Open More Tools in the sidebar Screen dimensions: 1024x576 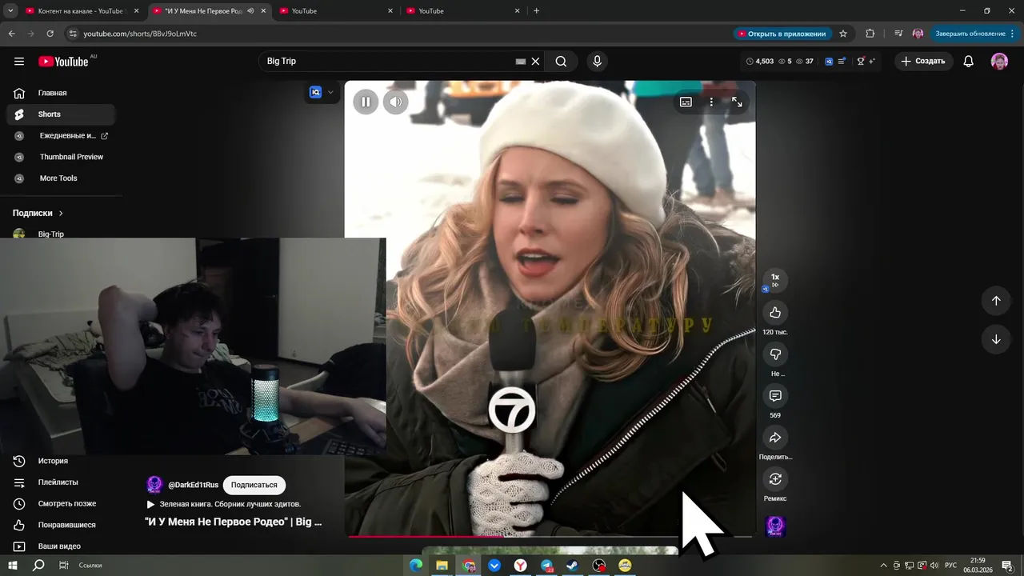tap(61, 178)
